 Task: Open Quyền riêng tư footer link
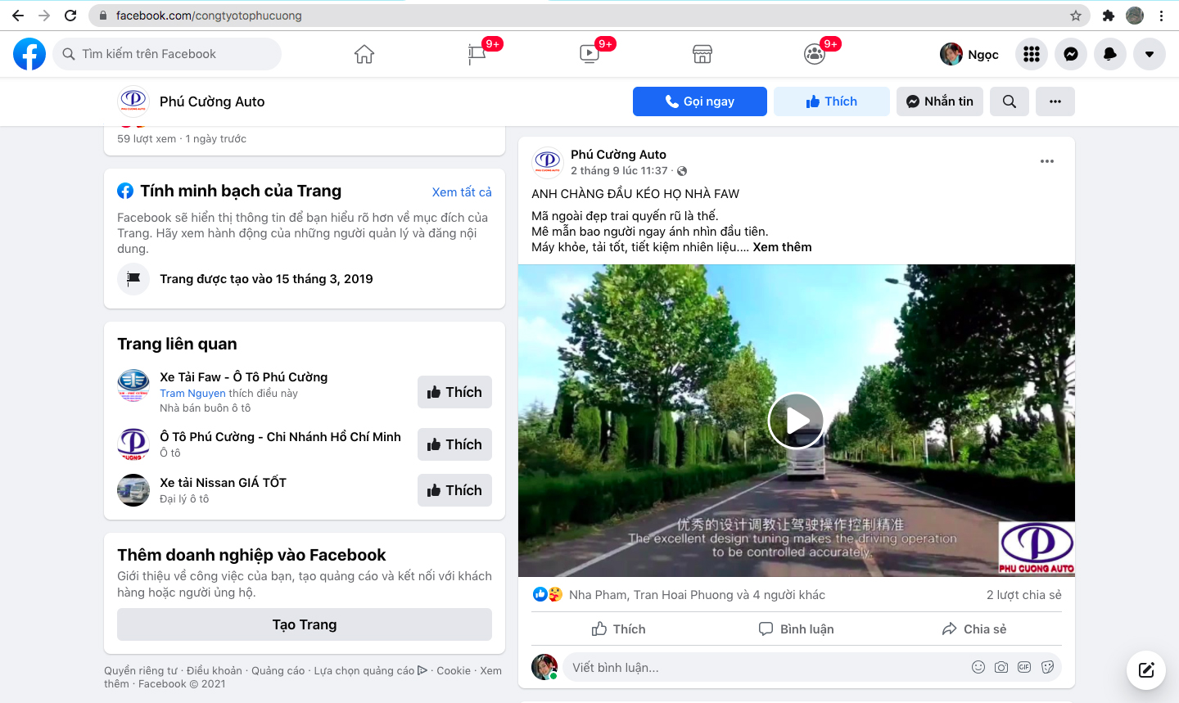click(x=141, y=671)
